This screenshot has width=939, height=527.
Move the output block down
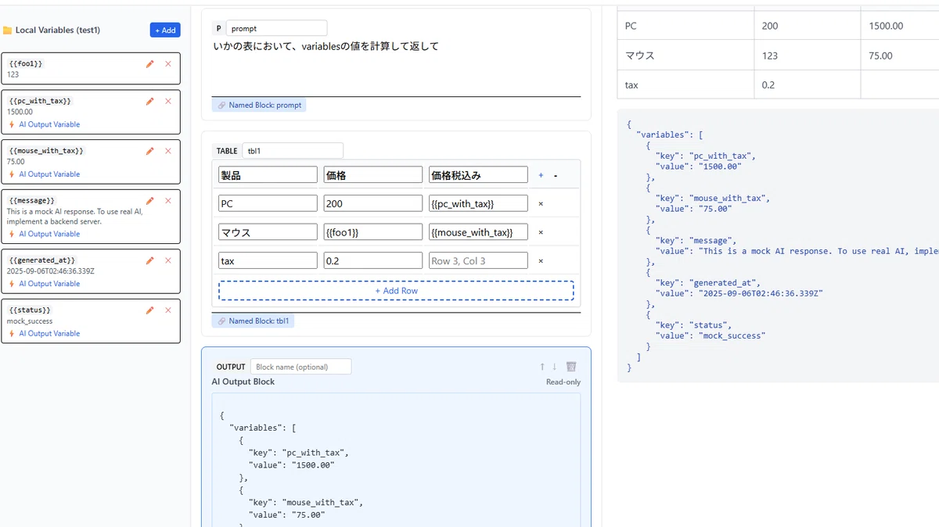(555, 367)
